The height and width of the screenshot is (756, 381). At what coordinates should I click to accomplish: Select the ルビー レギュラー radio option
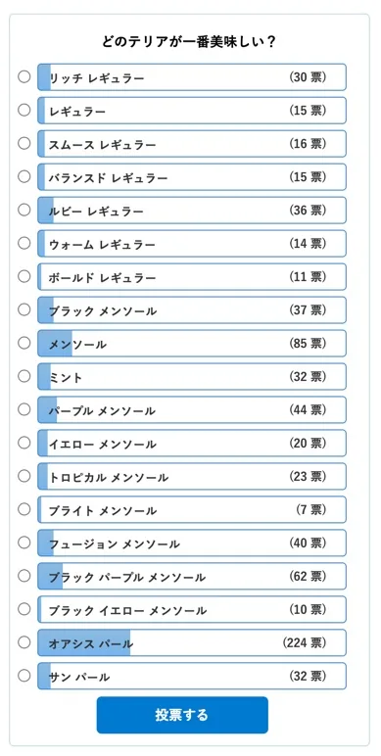24,210
